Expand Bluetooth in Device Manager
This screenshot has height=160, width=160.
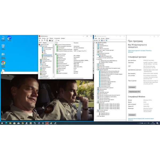click(x=97, y=44)
